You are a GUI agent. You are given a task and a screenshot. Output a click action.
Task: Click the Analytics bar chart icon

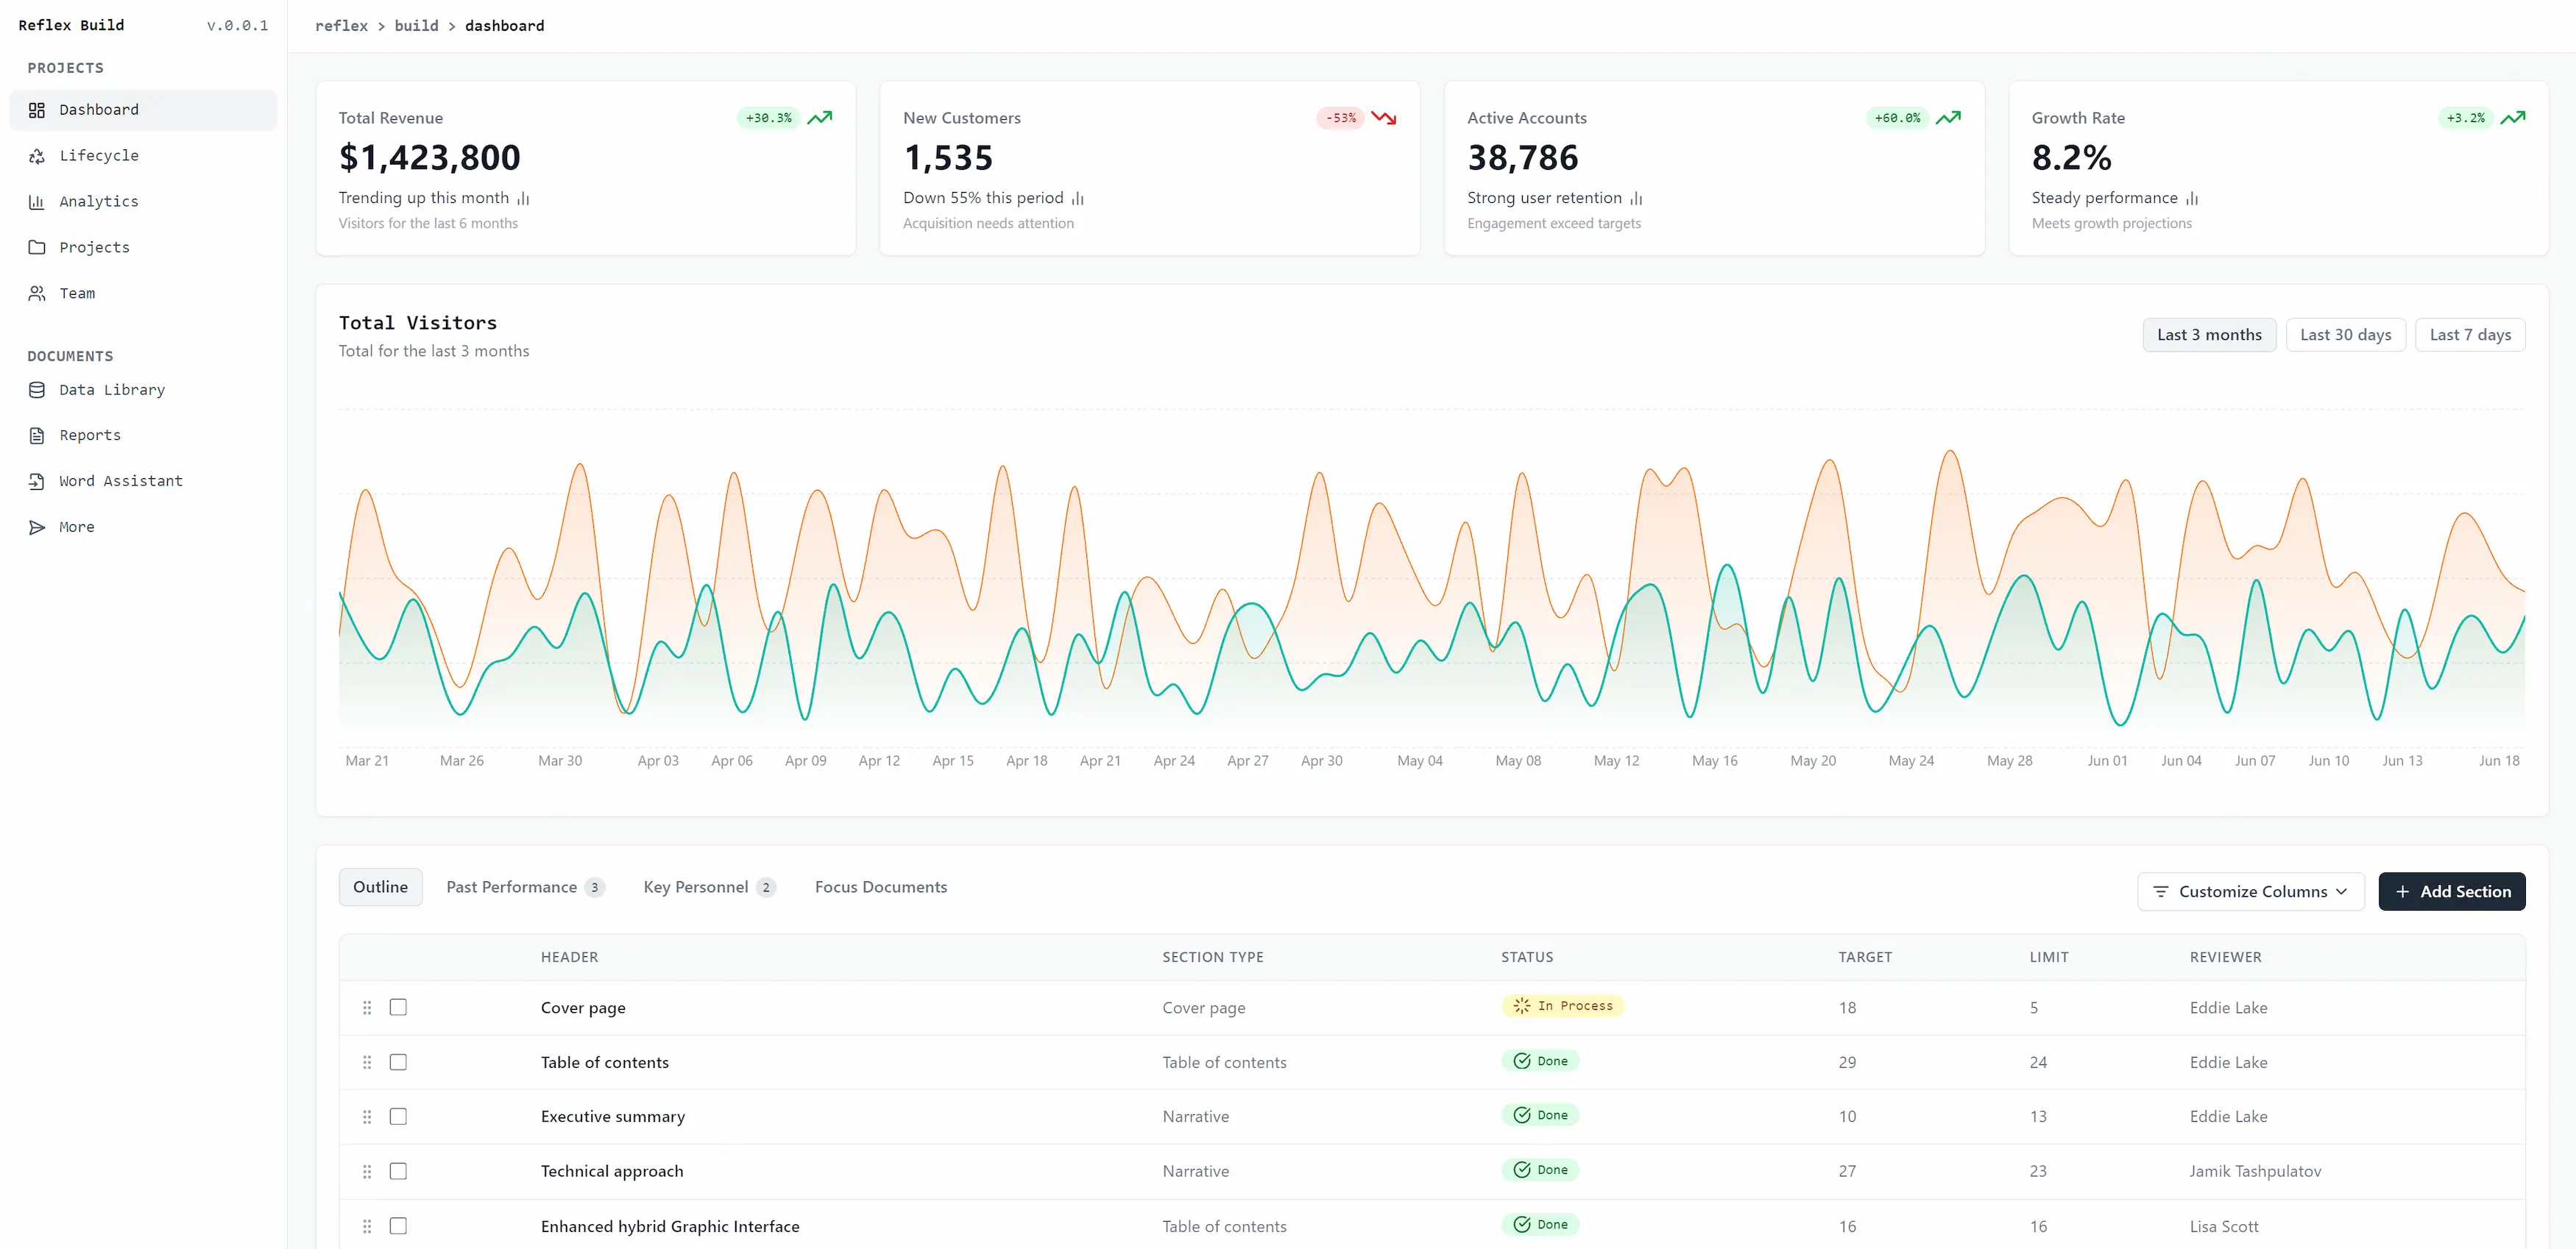tap(37, 202)
